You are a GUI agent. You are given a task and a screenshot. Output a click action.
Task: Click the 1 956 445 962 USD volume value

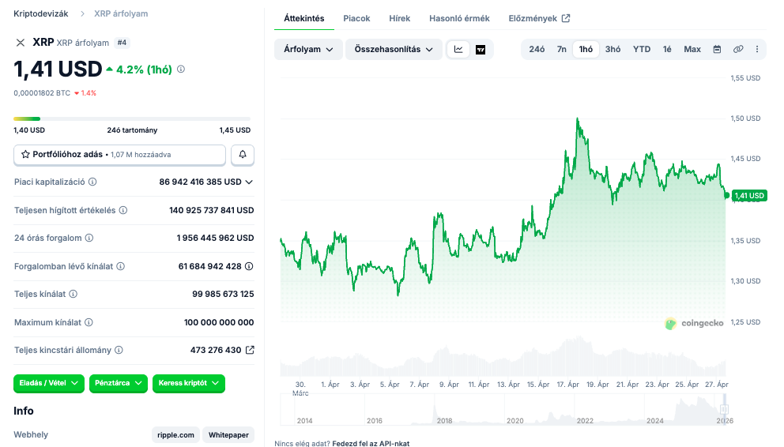pos(215,239)
